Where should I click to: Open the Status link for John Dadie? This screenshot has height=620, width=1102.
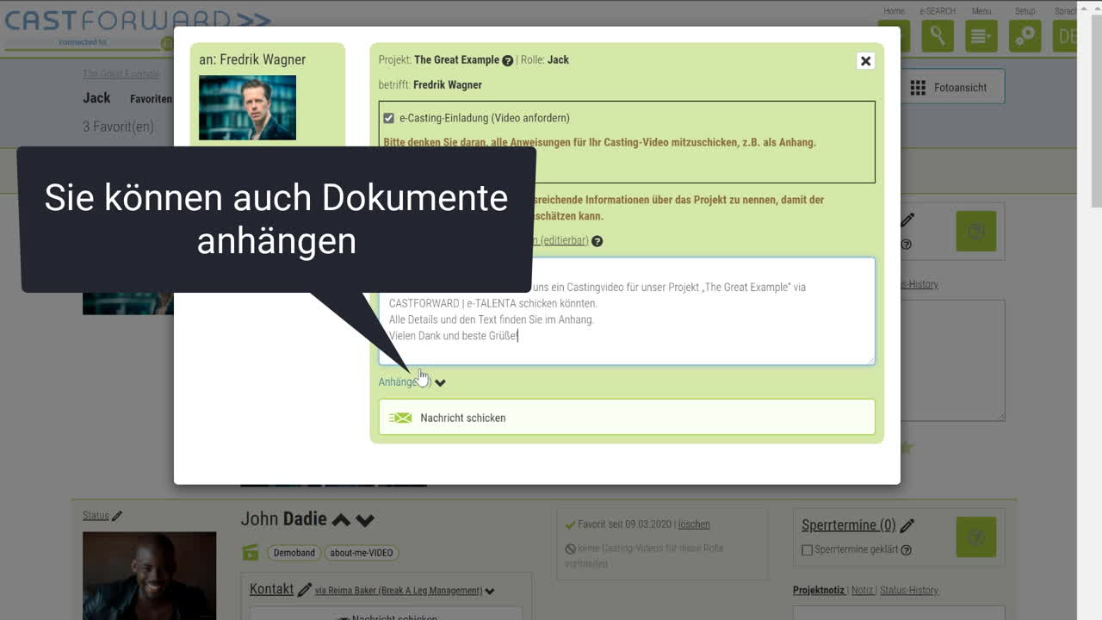click(x=96, y=516)
